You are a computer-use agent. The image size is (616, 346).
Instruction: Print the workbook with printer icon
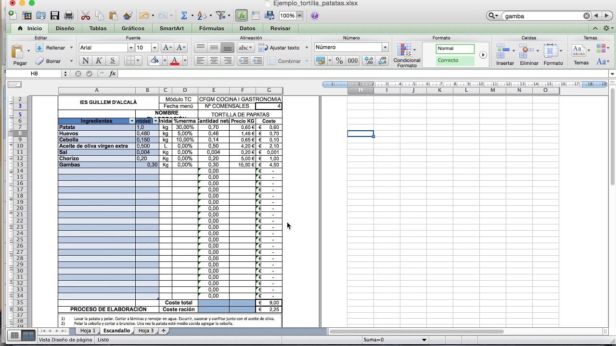coord(69,15)
